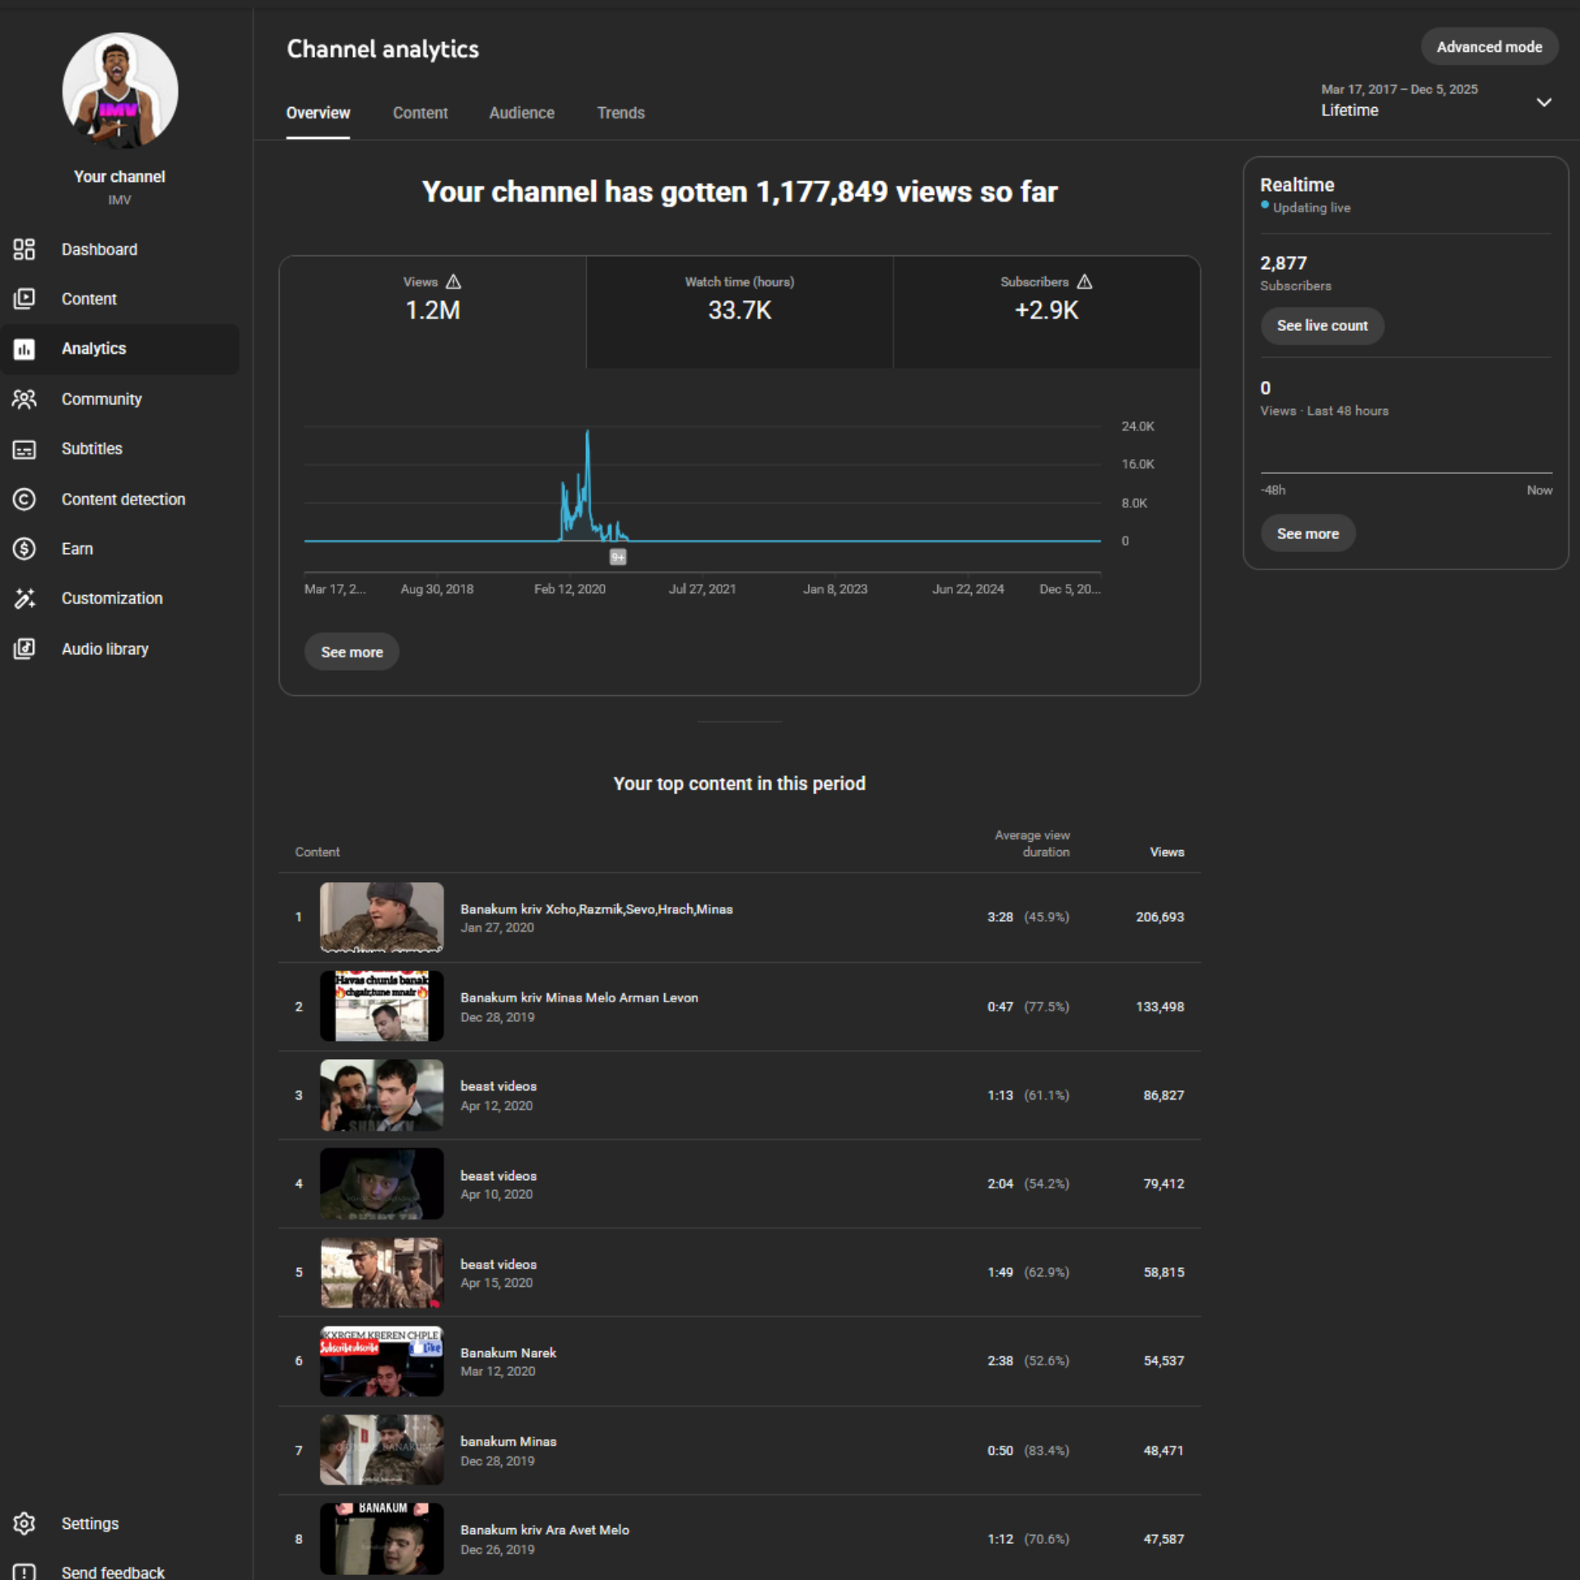Open the Community section

(x=101, y=399)
